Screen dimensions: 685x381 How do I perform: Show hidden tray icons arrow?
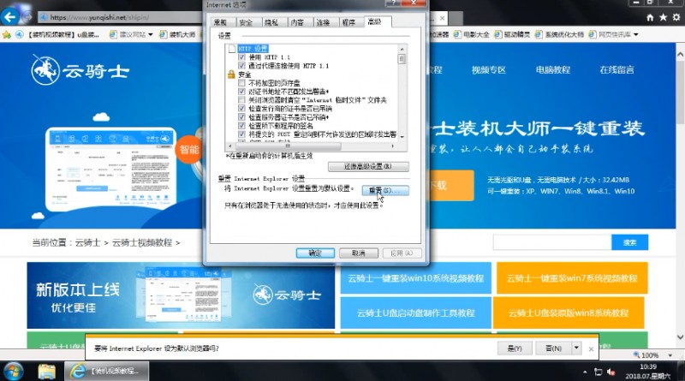585,372
